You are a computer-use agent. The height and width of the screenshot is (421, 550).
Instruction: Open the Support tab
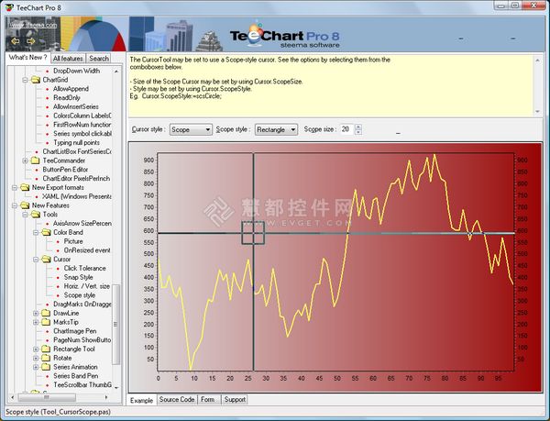[235, 399]
